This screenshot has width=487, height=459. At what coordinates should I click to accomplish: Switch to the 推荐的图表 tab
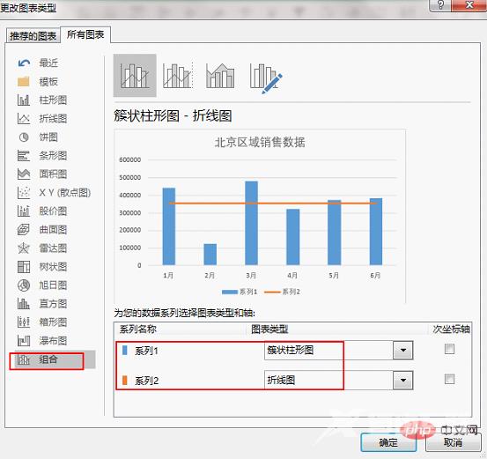pyautogui.click(x=33, y=36)
